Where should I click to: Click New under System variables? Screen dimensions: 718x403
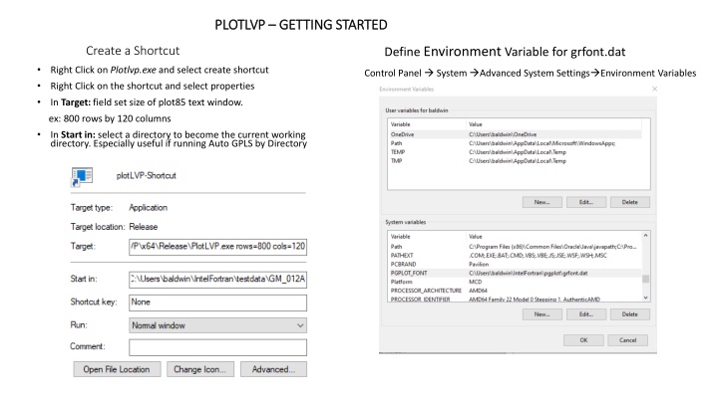tap(542, 314)
